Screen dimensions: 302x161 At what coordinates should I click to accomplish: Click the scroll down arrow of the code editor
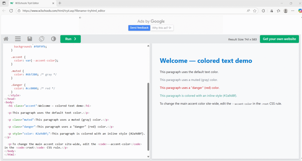tap(148, 157)
